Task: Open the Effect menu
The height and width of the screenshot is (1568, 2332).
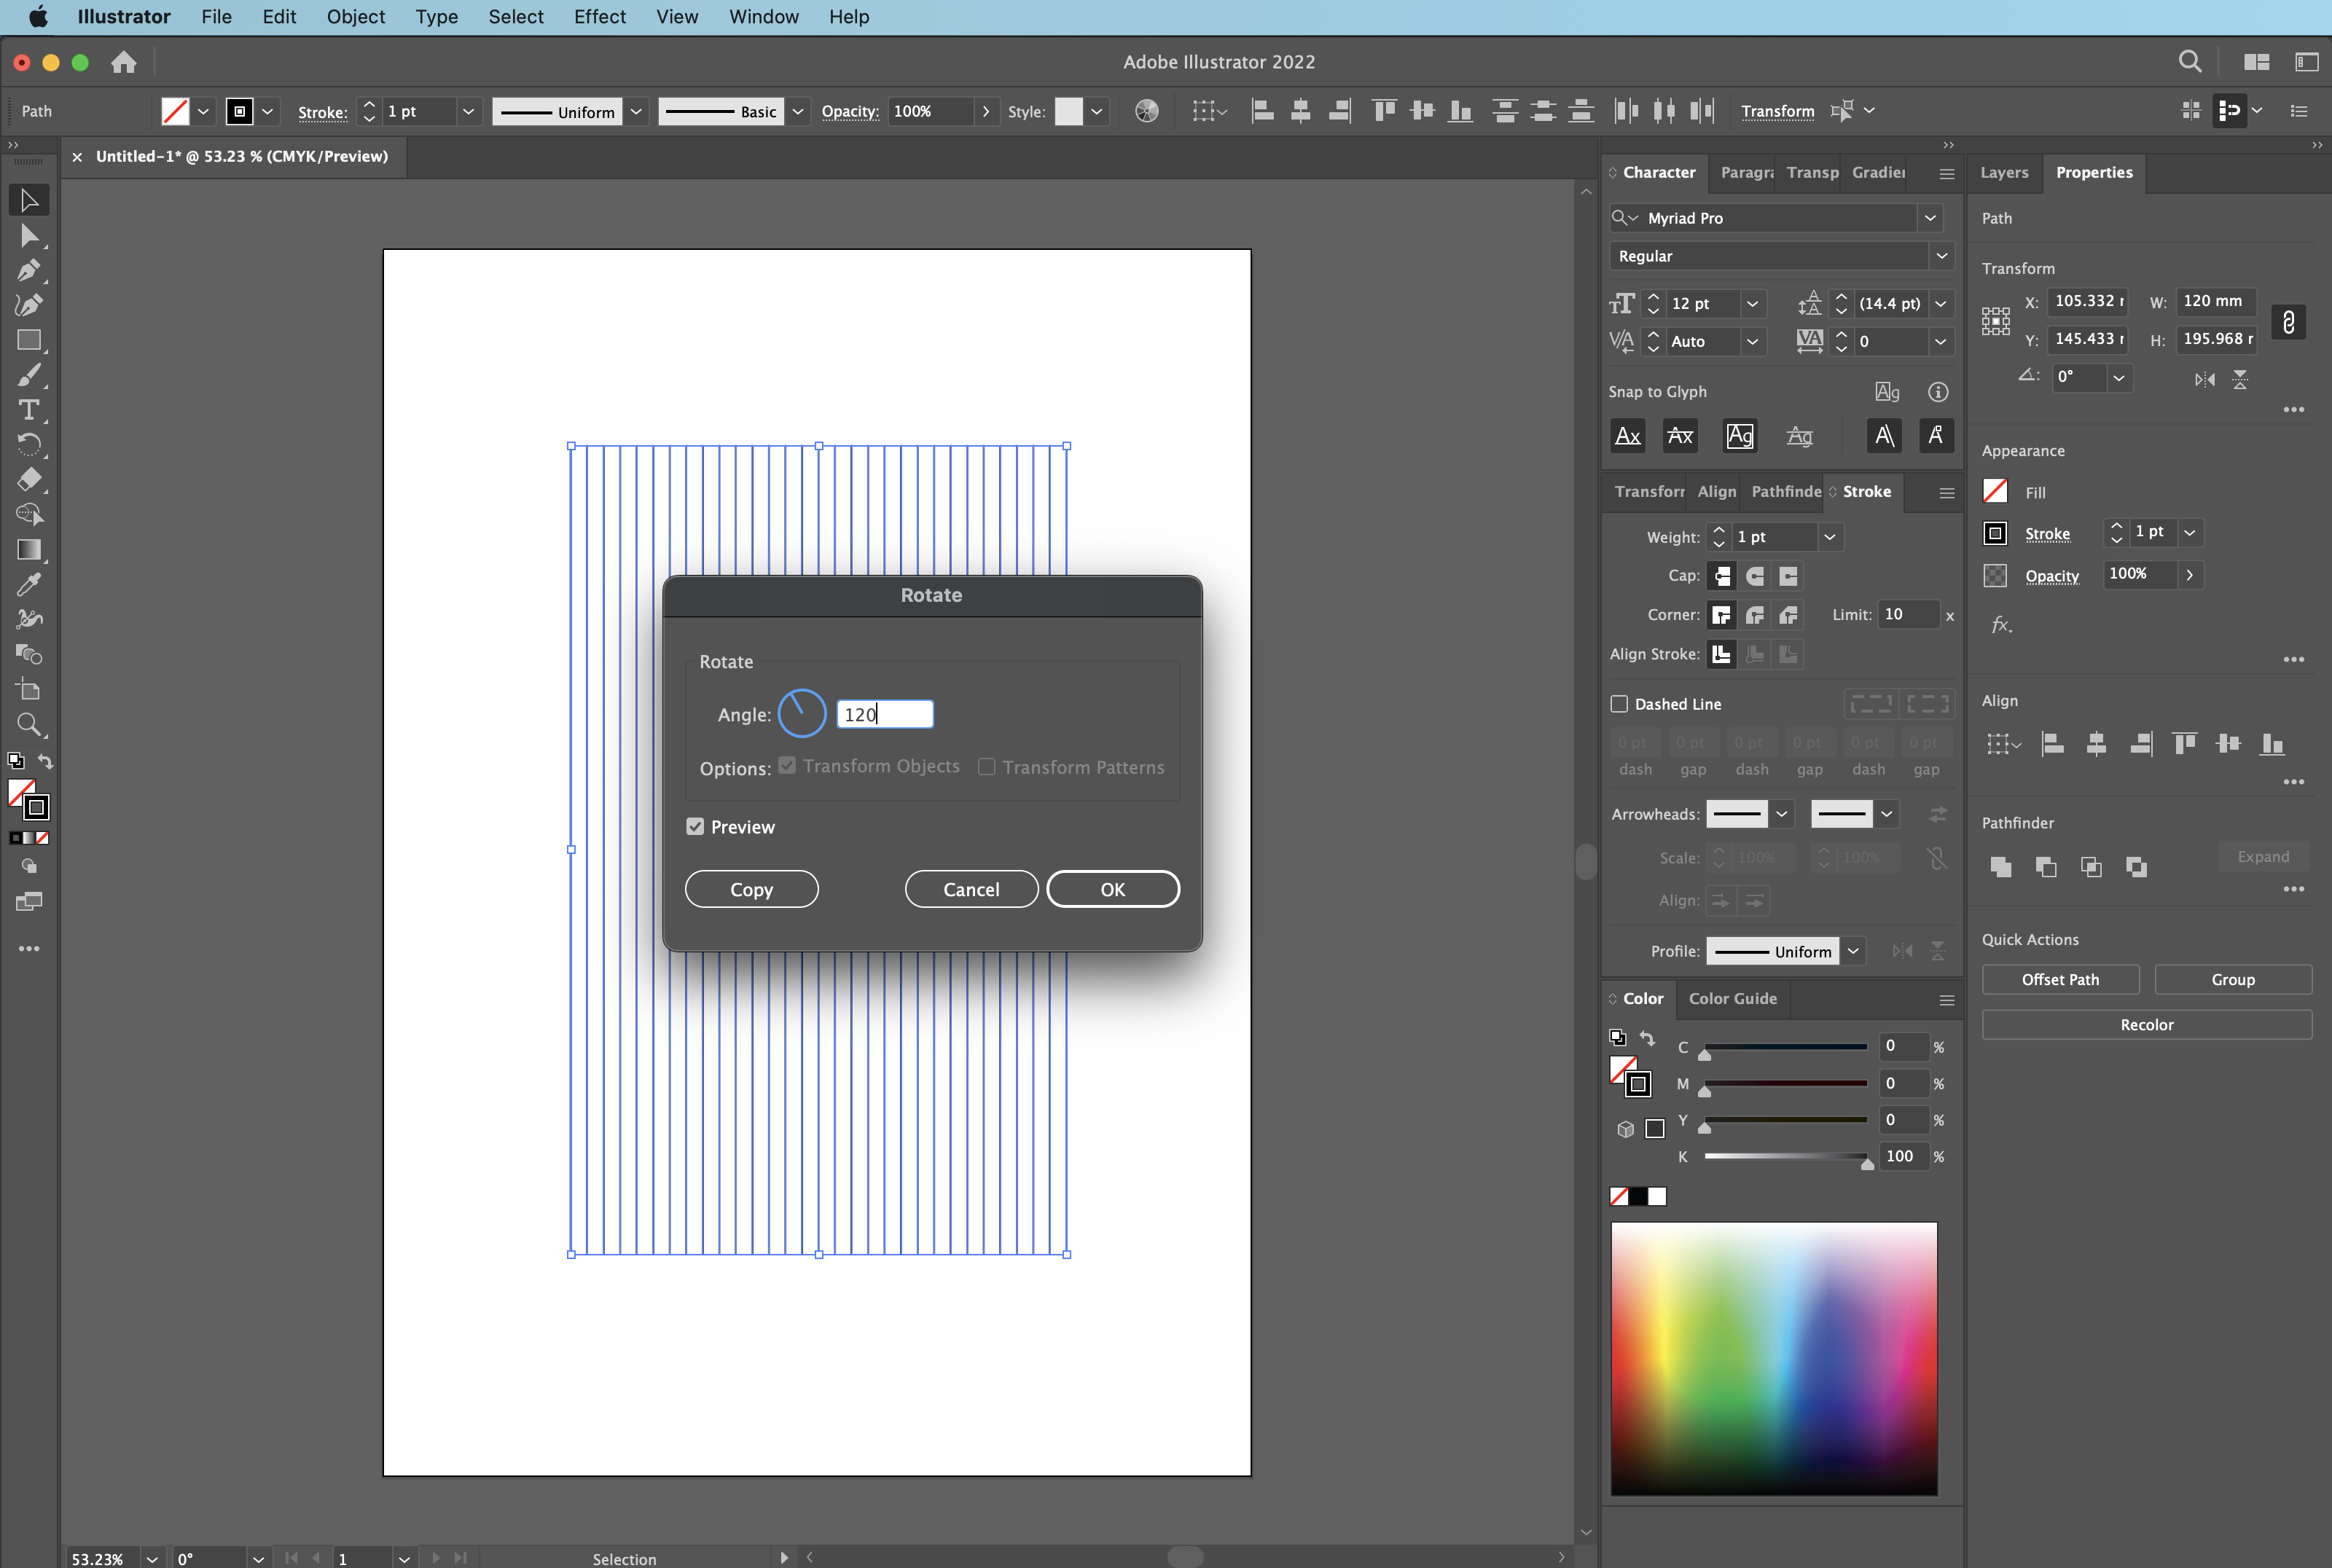Action: click(x=599, y=17)
